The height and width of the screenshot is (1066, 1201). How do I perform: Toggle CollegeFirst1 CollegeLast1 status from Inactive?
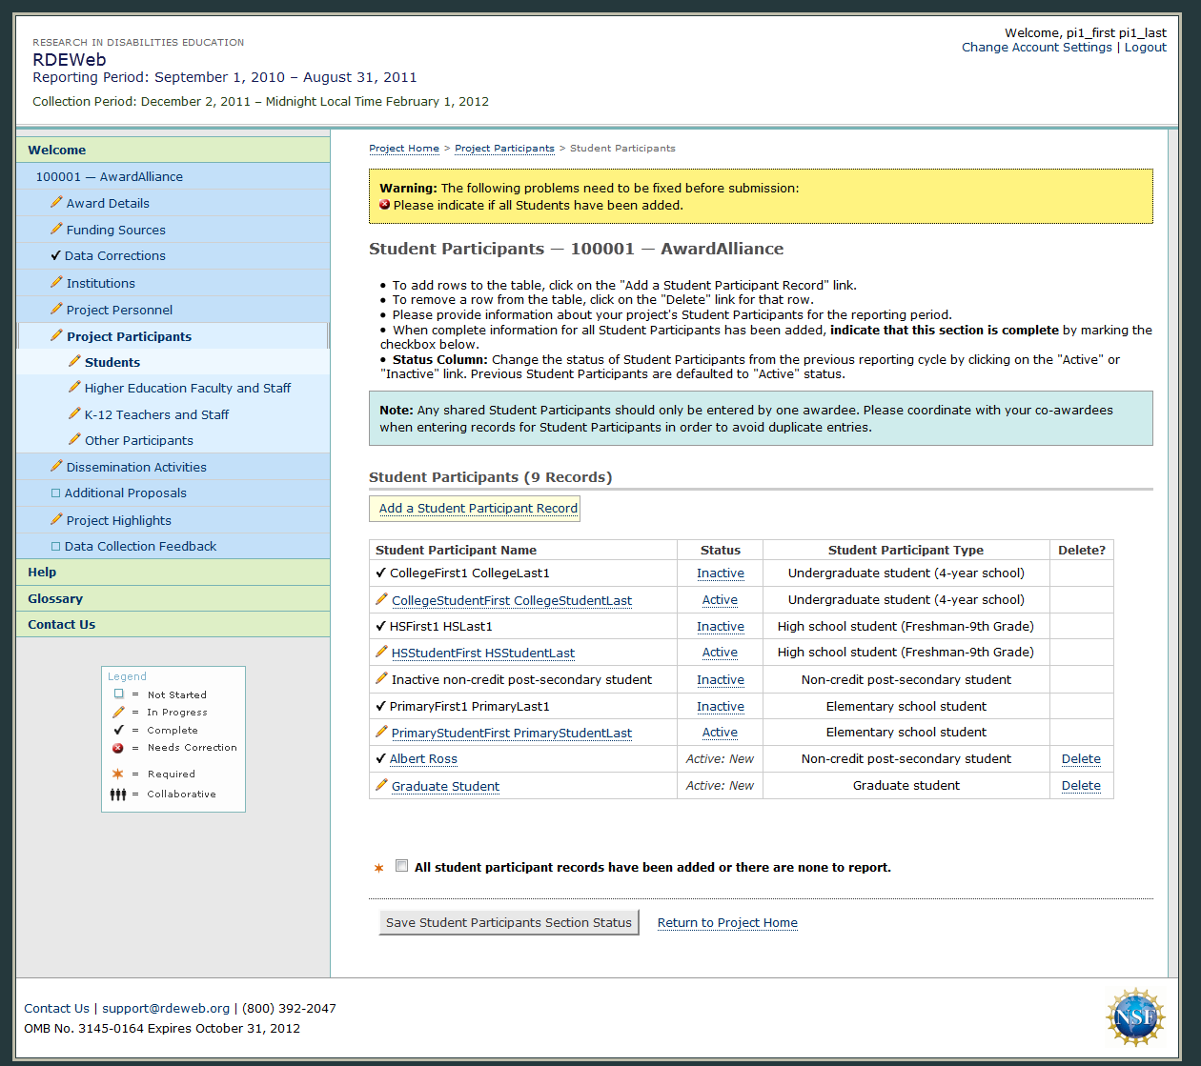720,573
